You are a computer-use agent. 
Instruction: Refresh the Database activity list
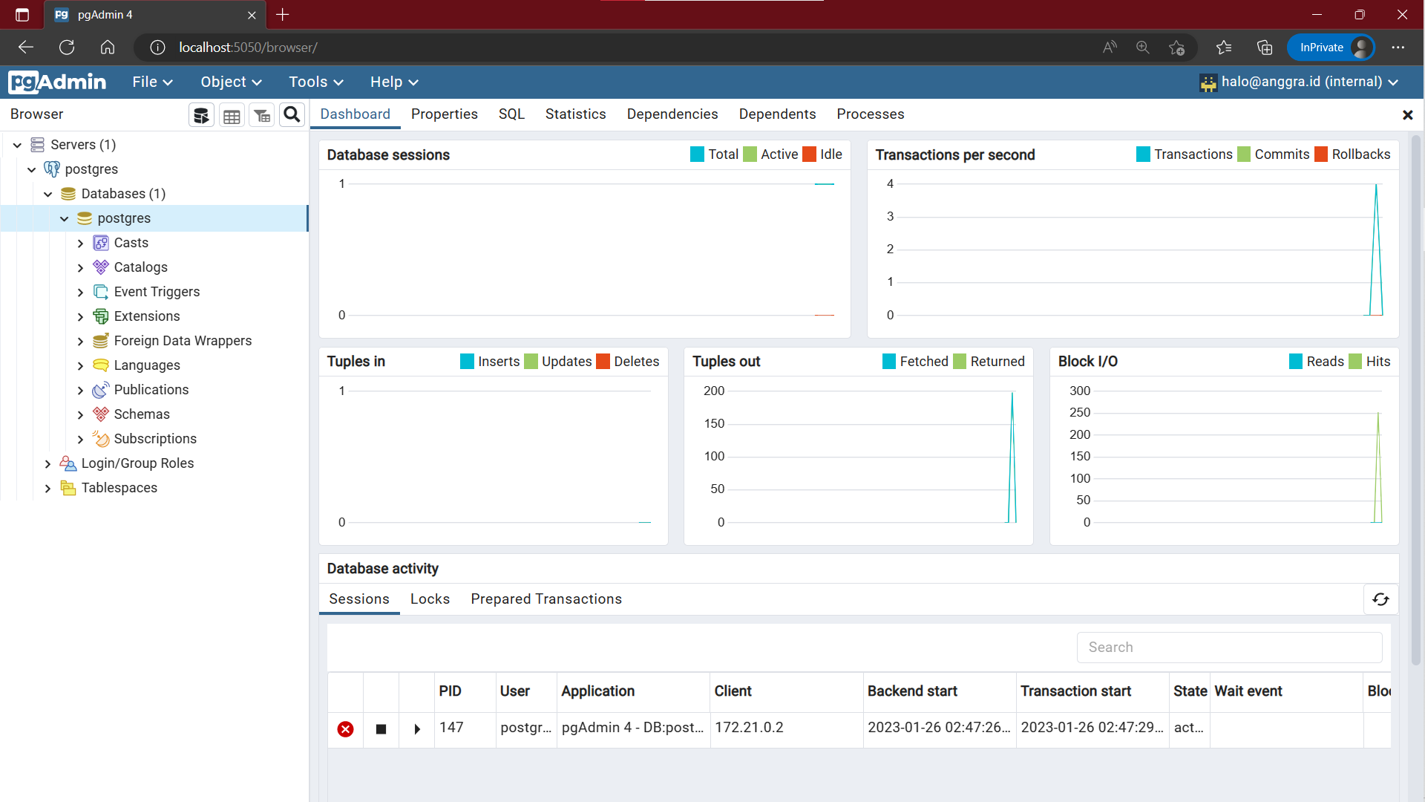pos(1380,599)
